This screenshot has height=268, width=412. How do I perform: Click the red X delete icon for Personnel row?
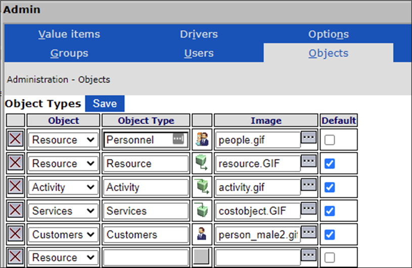point(16,140)
